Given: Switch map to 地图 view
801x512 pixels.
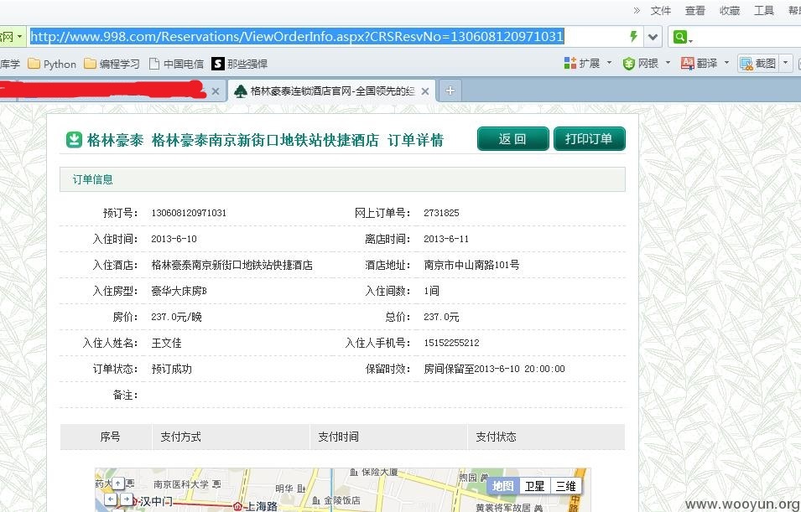Looking at the screenshot, I should pos(502,486).
